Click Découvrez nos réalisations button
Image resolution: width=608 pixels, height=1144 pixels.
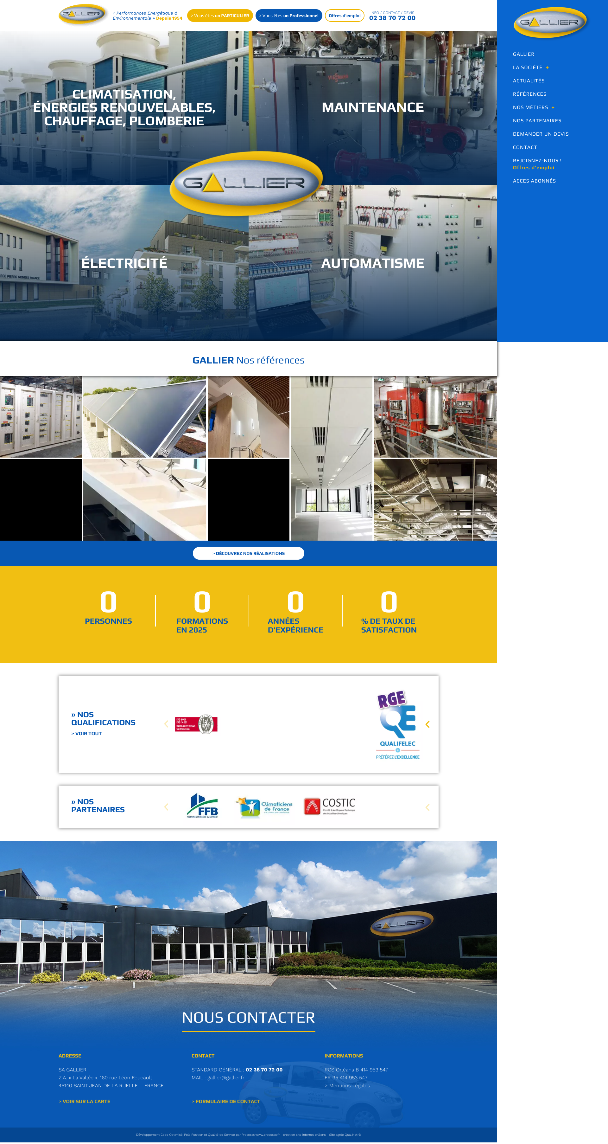pos(249,553)
